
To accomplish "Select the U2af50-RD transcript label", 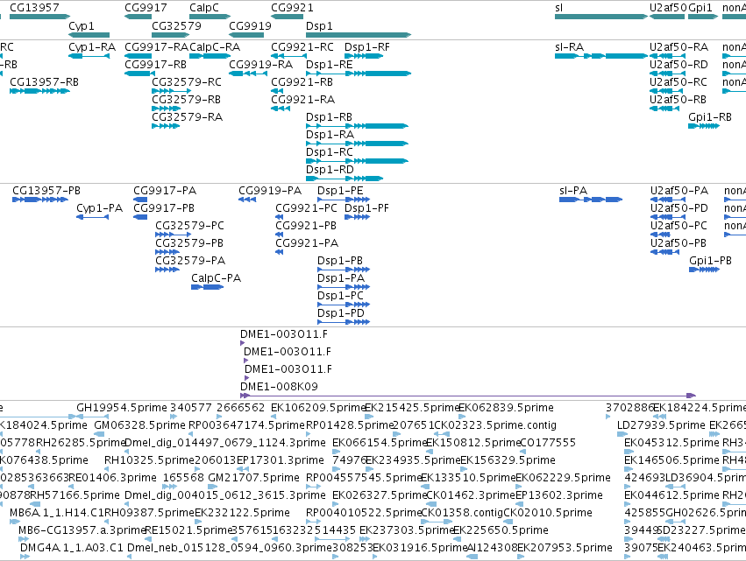I will pyautogui.click(x=679, y=65).
